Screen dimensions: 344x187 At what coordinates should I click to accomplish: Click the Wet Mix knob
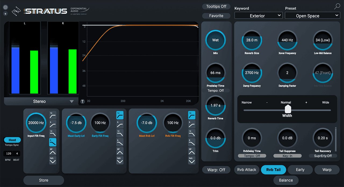[216, 40]
